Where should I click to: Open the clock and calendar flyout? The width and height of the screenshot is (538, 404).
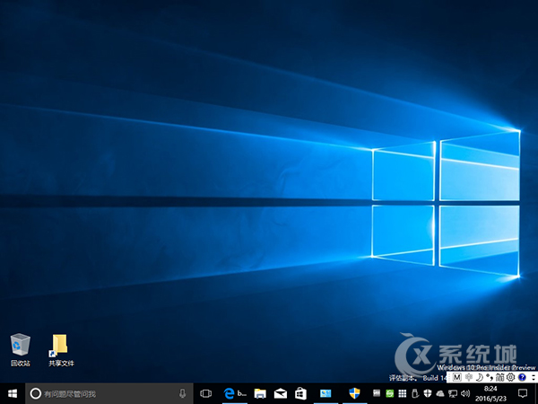pyautogui.click(x=490, y=394)
